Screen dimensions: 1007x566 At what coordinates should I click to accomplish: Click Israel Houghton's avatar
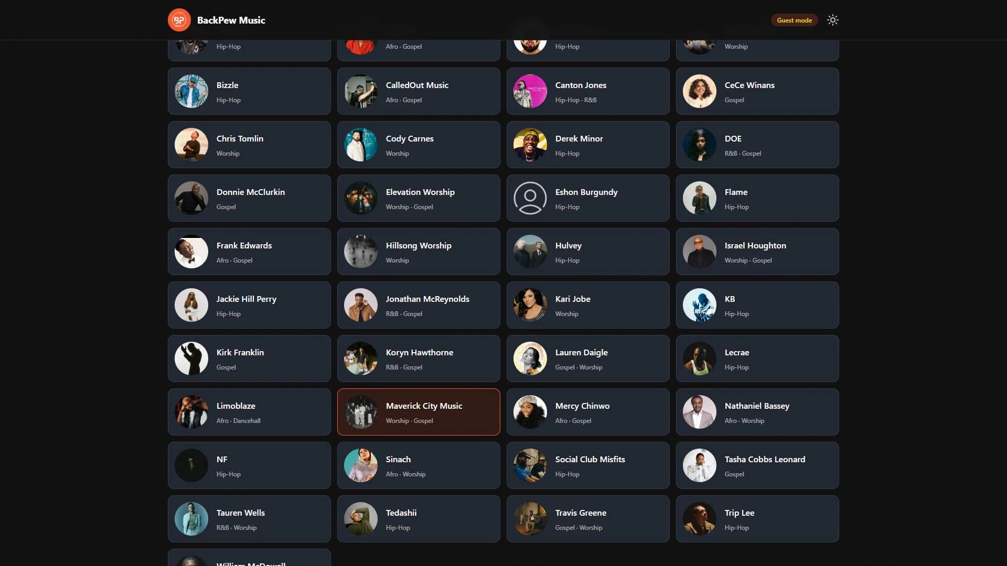click(700, 252)
